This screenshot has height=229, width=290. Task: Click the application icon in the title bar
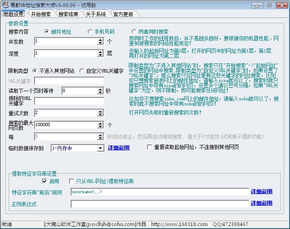tap(5, 5)
